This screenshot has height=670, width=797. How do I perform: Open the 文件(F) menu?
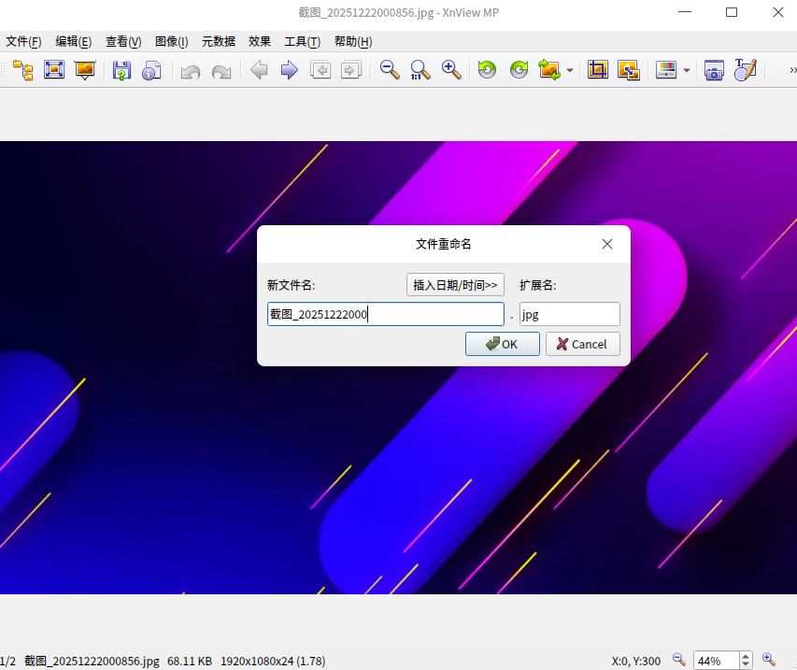23,41
